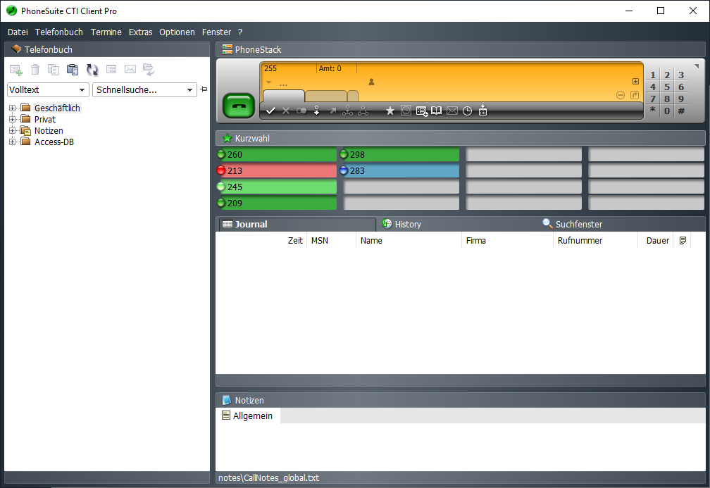Click the clipboard paste icon in Telefonbuch

[x=73, y=69]
